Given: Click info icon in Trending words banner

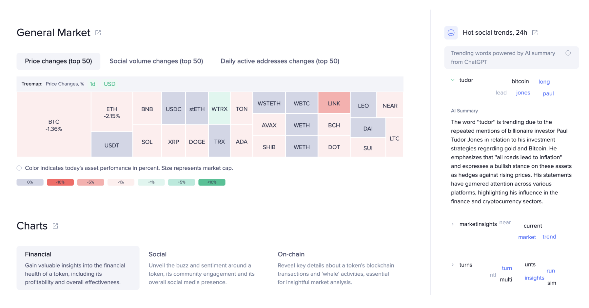Looking at the screenshot, I should [568, 53].
